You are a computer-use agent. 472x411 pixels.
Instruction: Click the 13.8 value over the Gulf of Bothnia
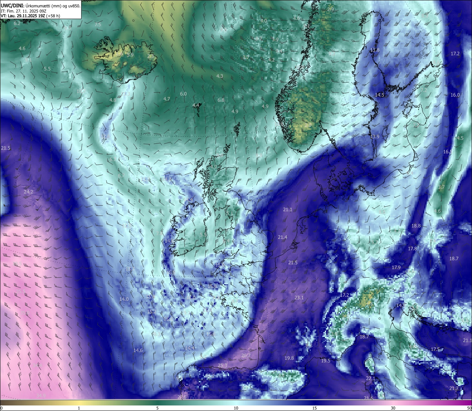(375, 50)
